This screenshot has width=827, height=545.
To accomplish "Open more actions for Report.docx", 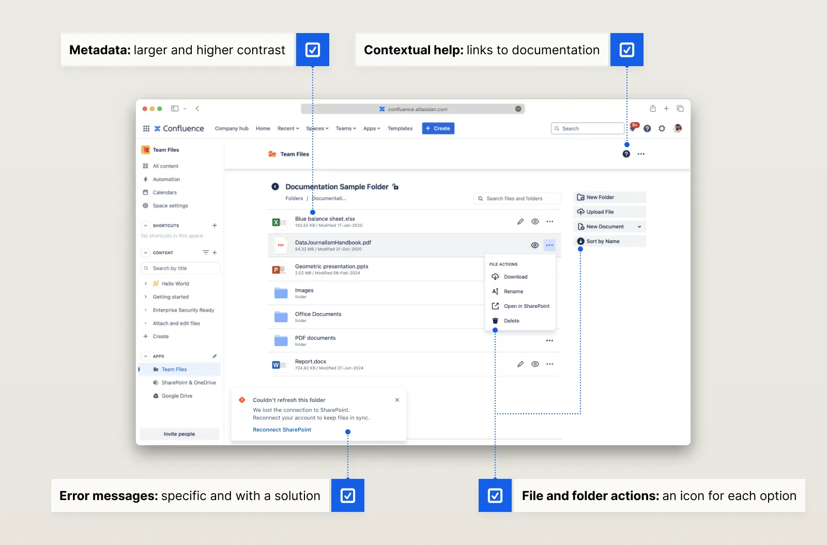I will (x=550, y=364).
